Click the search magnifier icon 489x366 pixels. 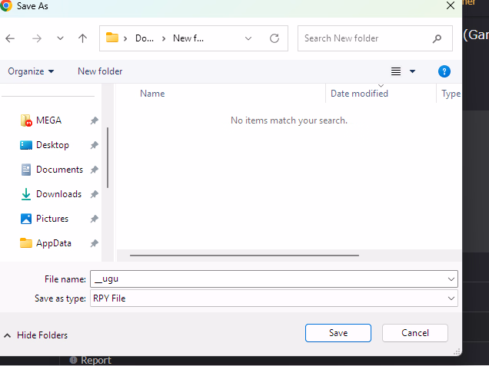(437, 38)
